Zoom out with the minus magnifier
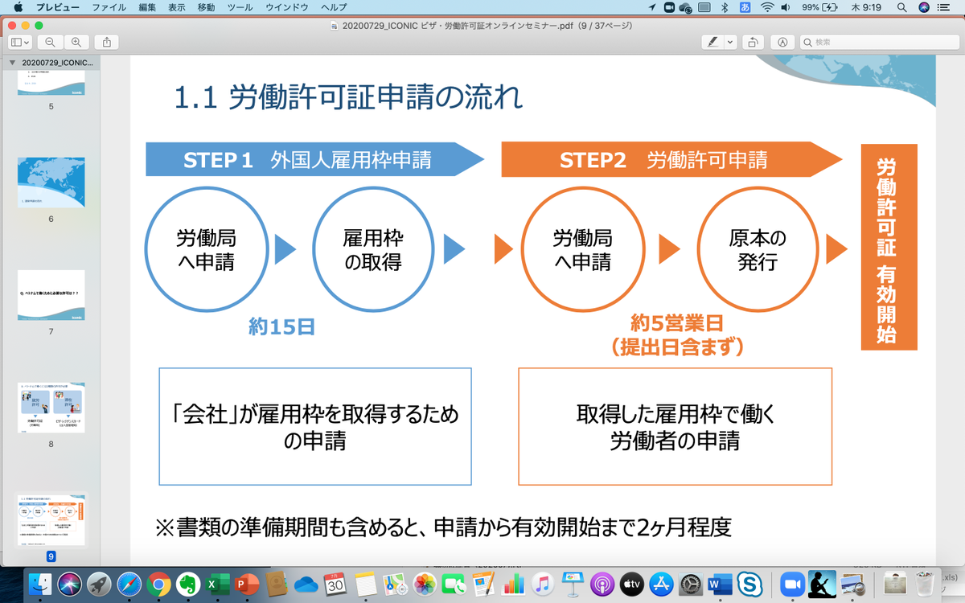 pyautogui.click(x=50, y=42)
